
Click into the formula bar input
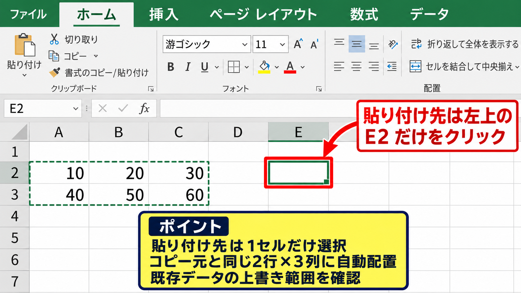click(258, 108)
